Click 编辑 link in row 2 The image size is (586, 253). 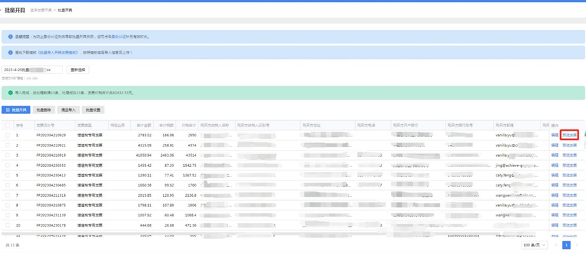coord(555,145)
